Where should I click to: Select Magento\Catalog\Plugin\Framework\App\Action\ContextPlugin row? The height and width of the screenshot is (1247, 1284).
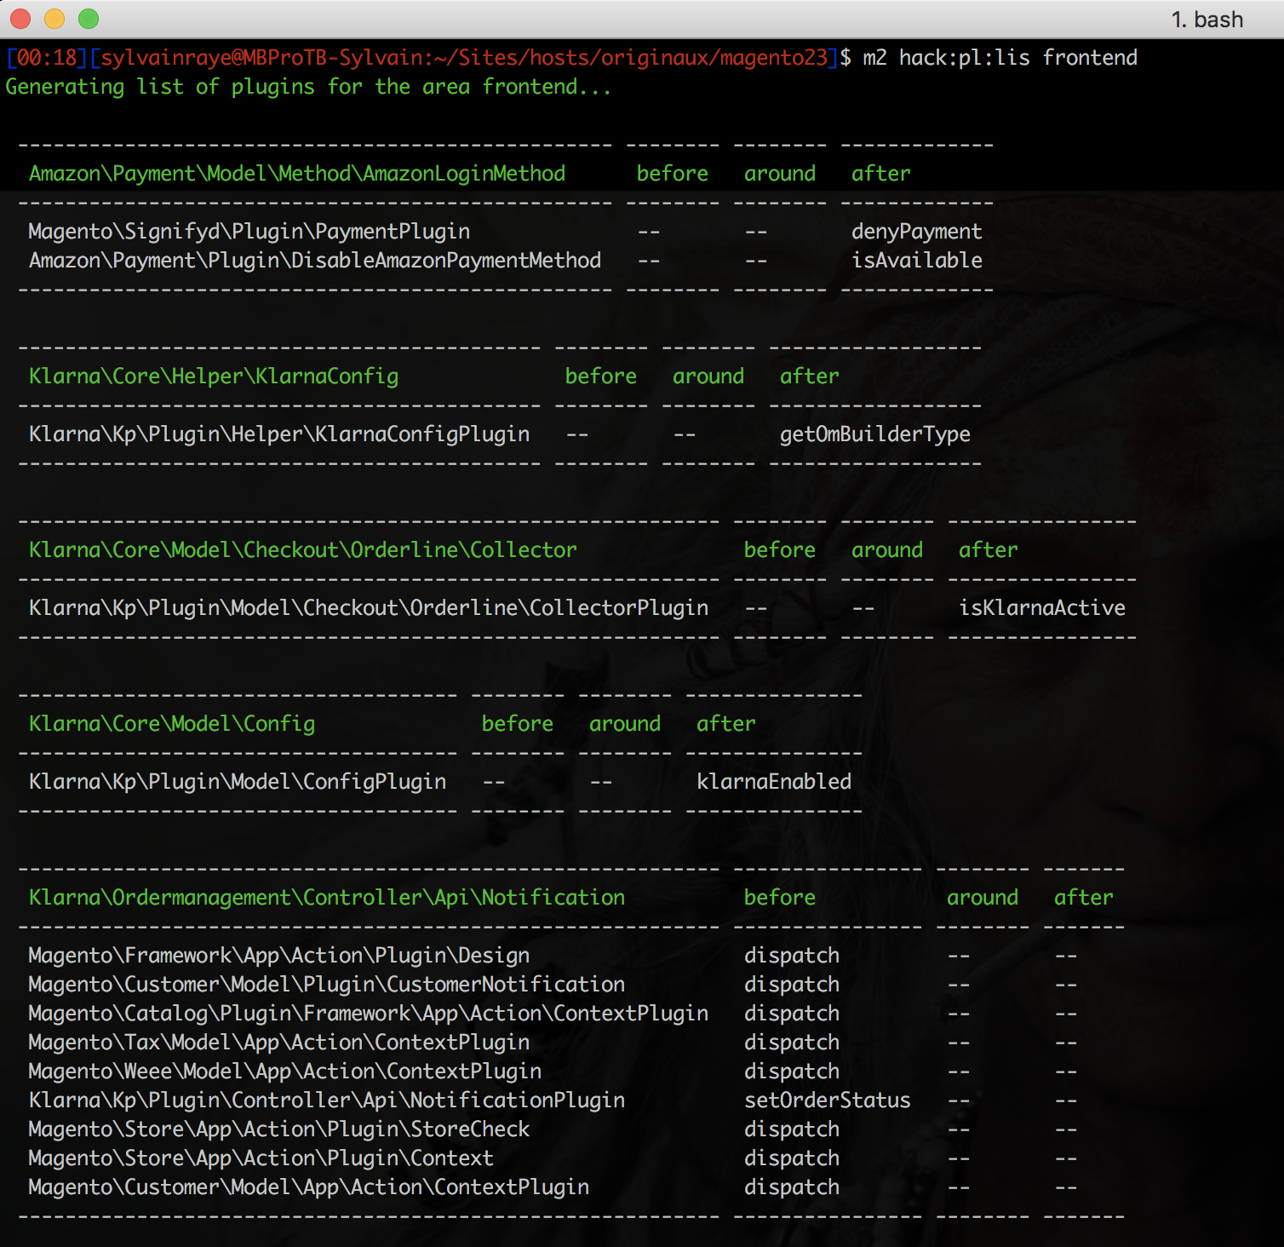click(553, 1014)
